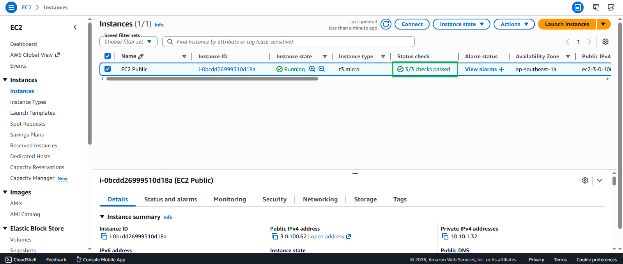Click the Connect button
This screenshot has height=264, width=623.
pyautogui.click(x=412, y=24)
